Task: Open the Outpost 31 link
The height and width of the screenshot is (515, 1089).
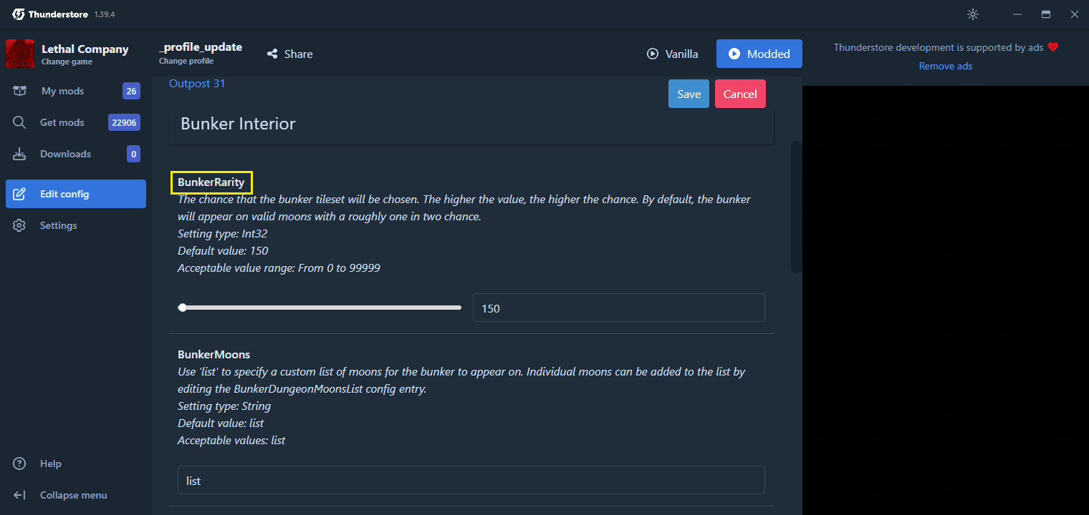Action: (197, 84)
